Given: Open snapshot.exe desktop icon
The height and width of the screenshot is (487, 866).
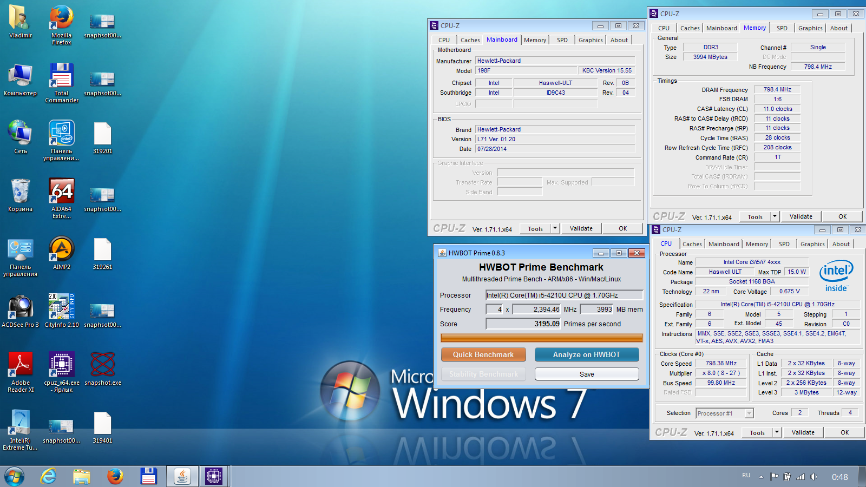Looking at the screenshot, I should tap(102, 369).
